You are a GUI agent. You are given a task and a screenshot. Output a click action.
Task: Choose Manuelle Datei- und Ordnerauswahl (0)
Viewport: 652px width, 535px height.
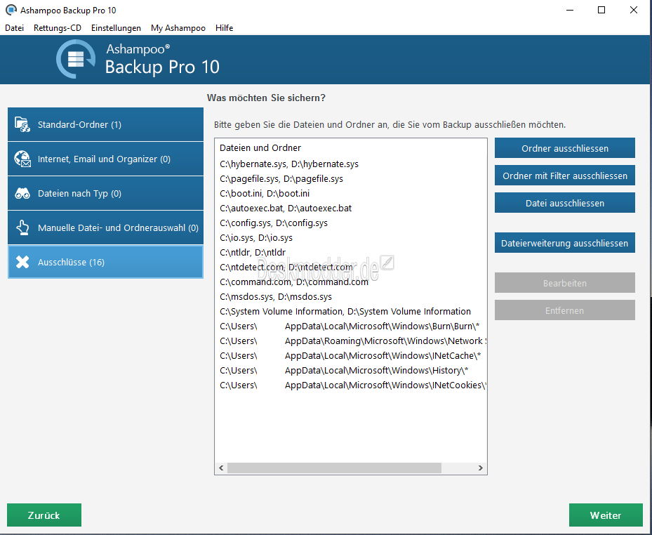tap(105, 227)
